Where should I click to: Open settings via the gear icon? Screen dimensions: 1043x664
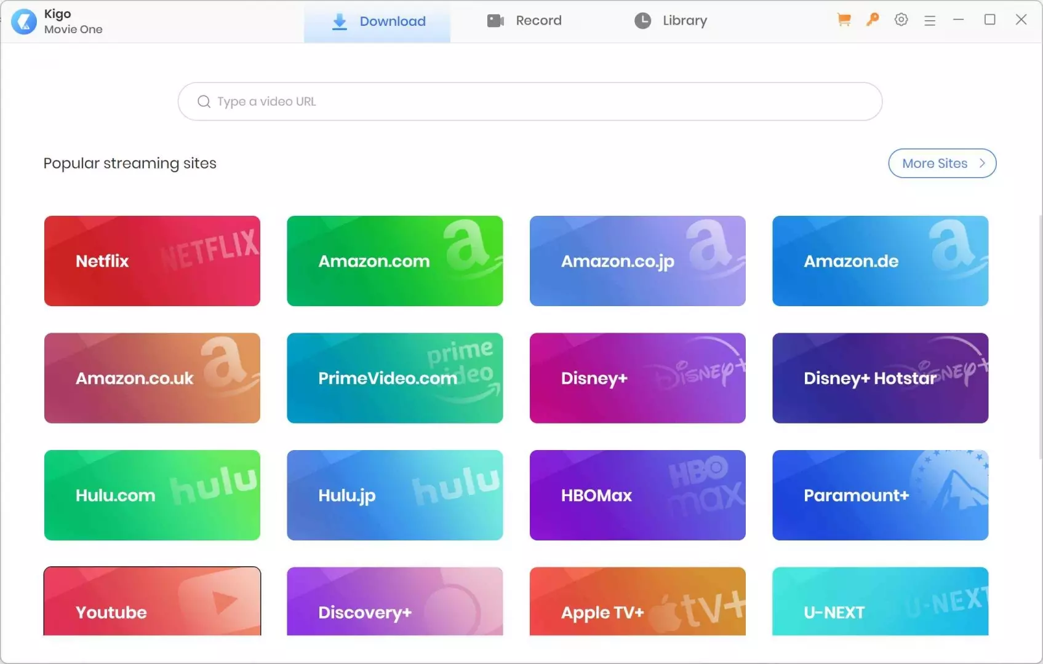tap(901, 20)
